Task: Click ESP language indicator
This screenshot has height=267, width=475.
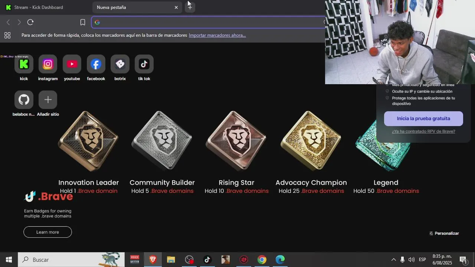Action: [422, 260]
